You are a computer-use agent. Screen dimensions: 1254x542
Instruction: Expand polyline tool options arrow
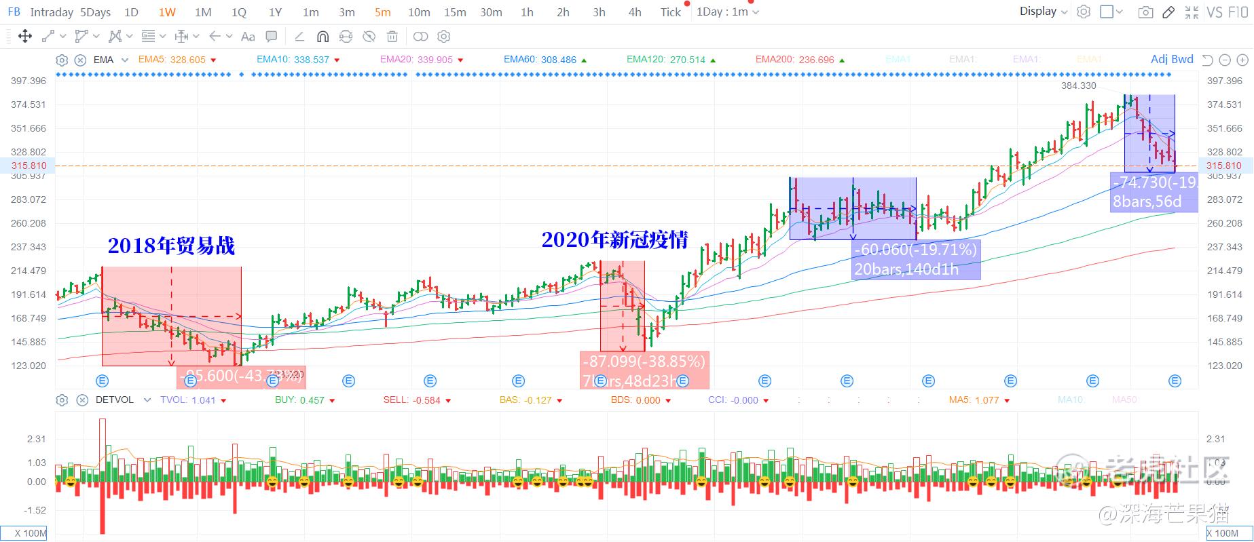coord(96,37)
